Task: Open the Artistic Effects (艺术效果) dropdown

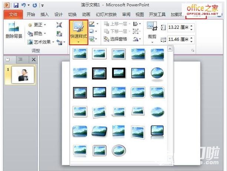Action: pyautogui.click(x=41, y=42)
